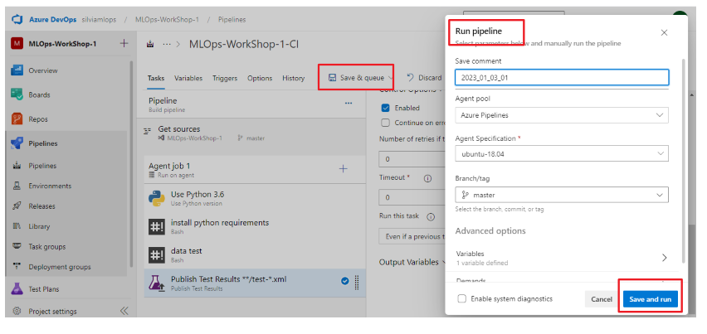This screenshot has width=707, height=334.
Task: Click the Azure DevOps logo icon
Action: [17, 20]
